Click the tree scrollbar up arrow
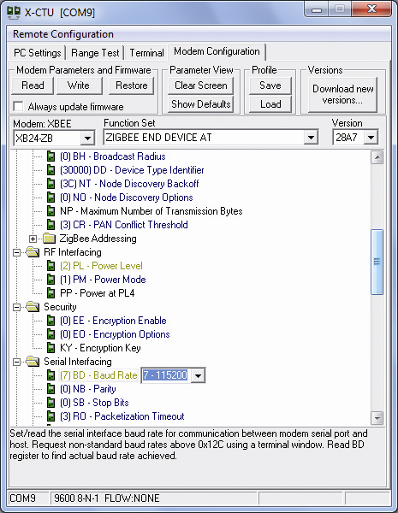Screen dimensions: 398x513 (x=377, y=157)
